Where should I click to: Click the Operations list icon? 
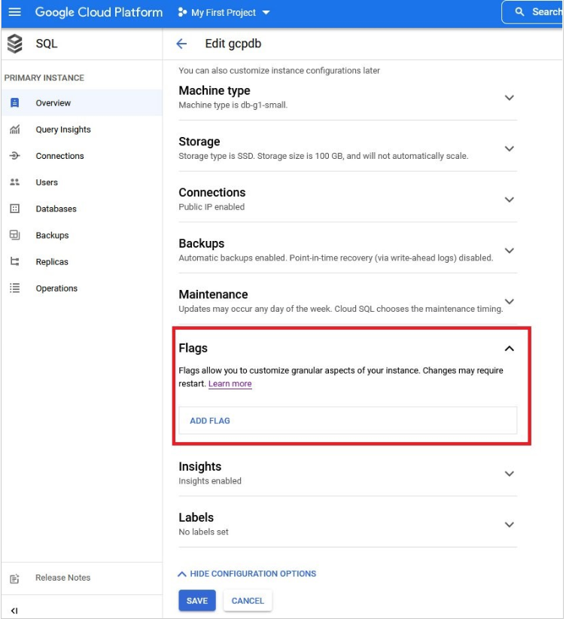point(14,288)
